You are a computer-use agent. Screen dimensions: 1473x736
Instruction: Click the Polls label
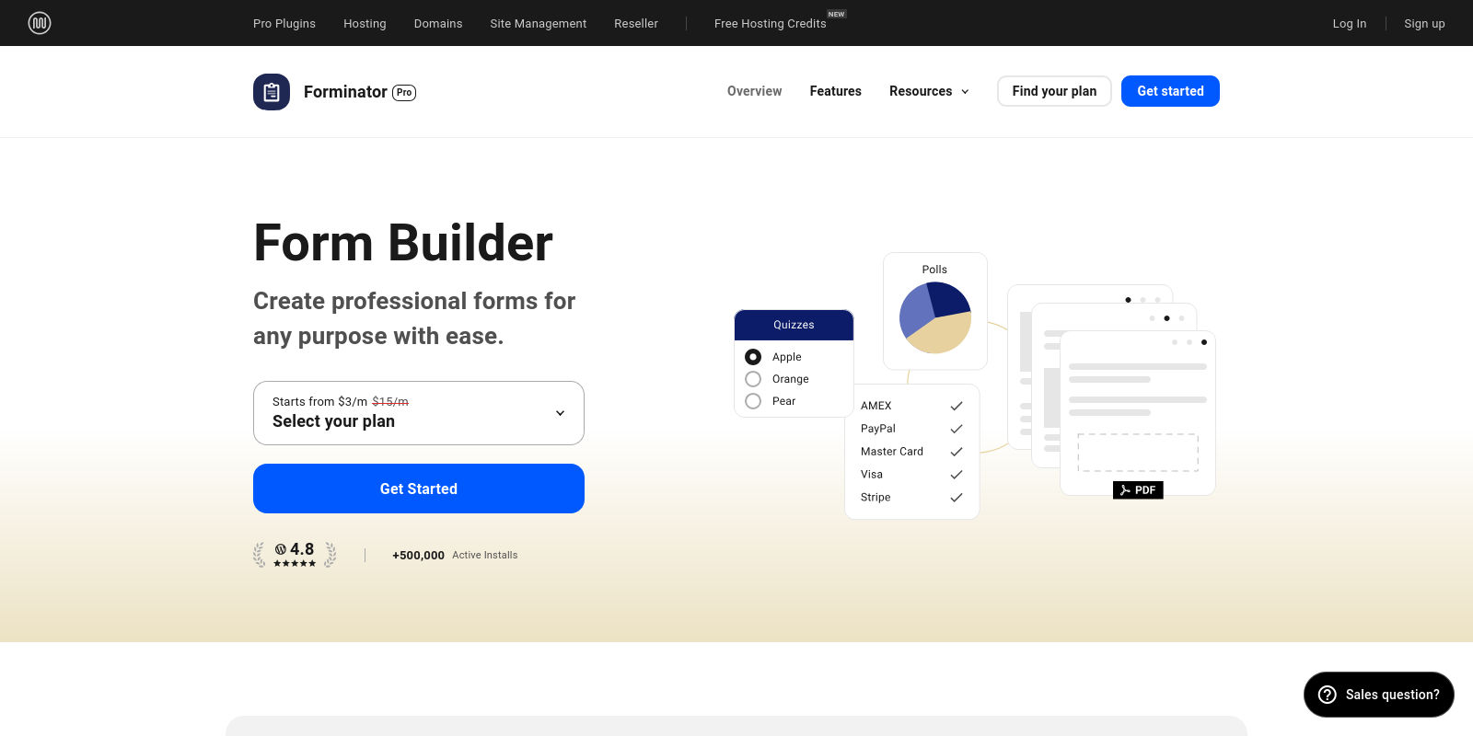click(x=934, y=270)
